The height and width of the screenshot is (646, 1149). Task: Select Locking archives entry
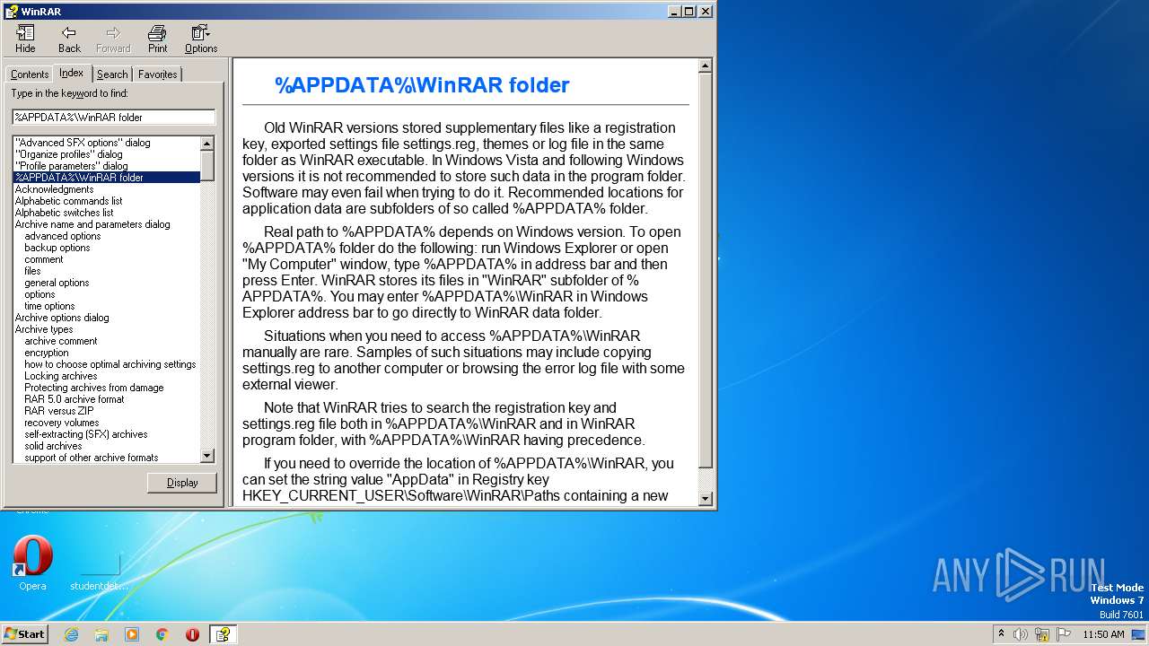61,376
